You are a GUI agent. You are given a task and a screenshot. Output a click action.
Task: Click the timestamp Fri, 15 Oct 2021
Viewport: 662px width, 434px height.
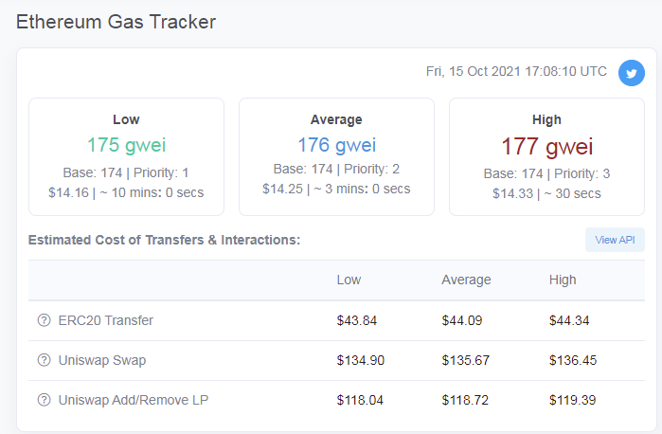tap(516, 71)
